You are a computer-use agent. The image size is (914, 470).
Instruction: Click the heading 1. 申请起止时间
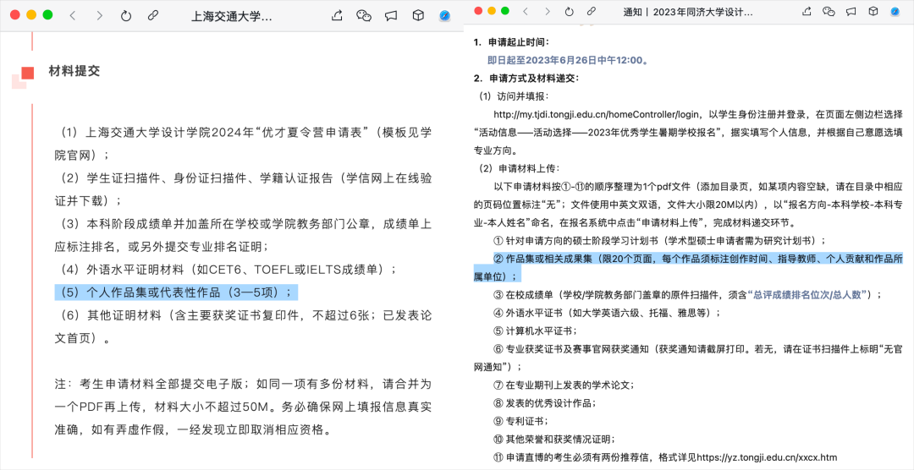[x=511, y=42]
